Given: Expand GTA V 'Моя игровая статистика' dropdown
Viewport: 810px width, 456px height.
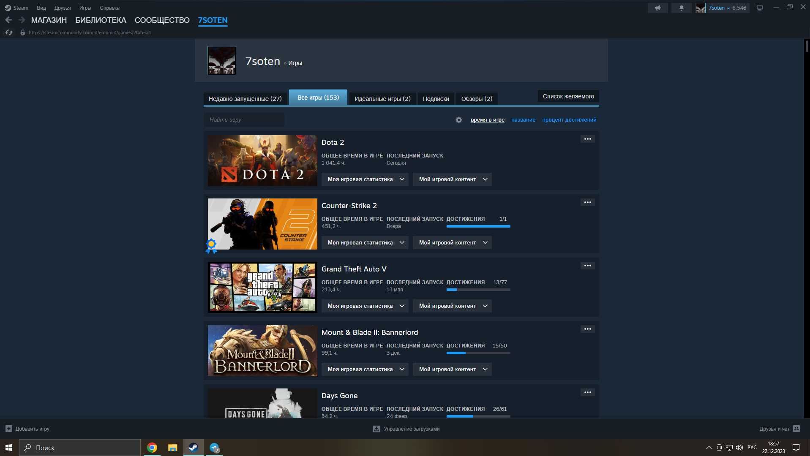Looking at the screenshot, I should (x=365, y=306).
